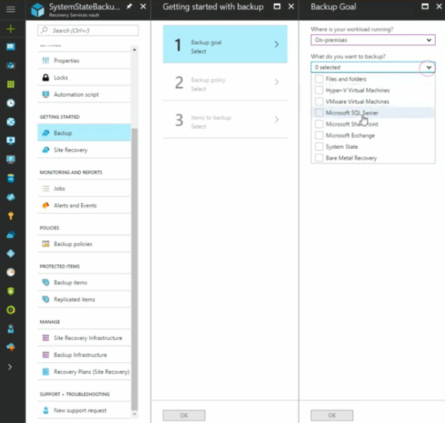The image size is (445, 423).
Task: Close the Getting started with backup blade
Action: coord(291,7)
